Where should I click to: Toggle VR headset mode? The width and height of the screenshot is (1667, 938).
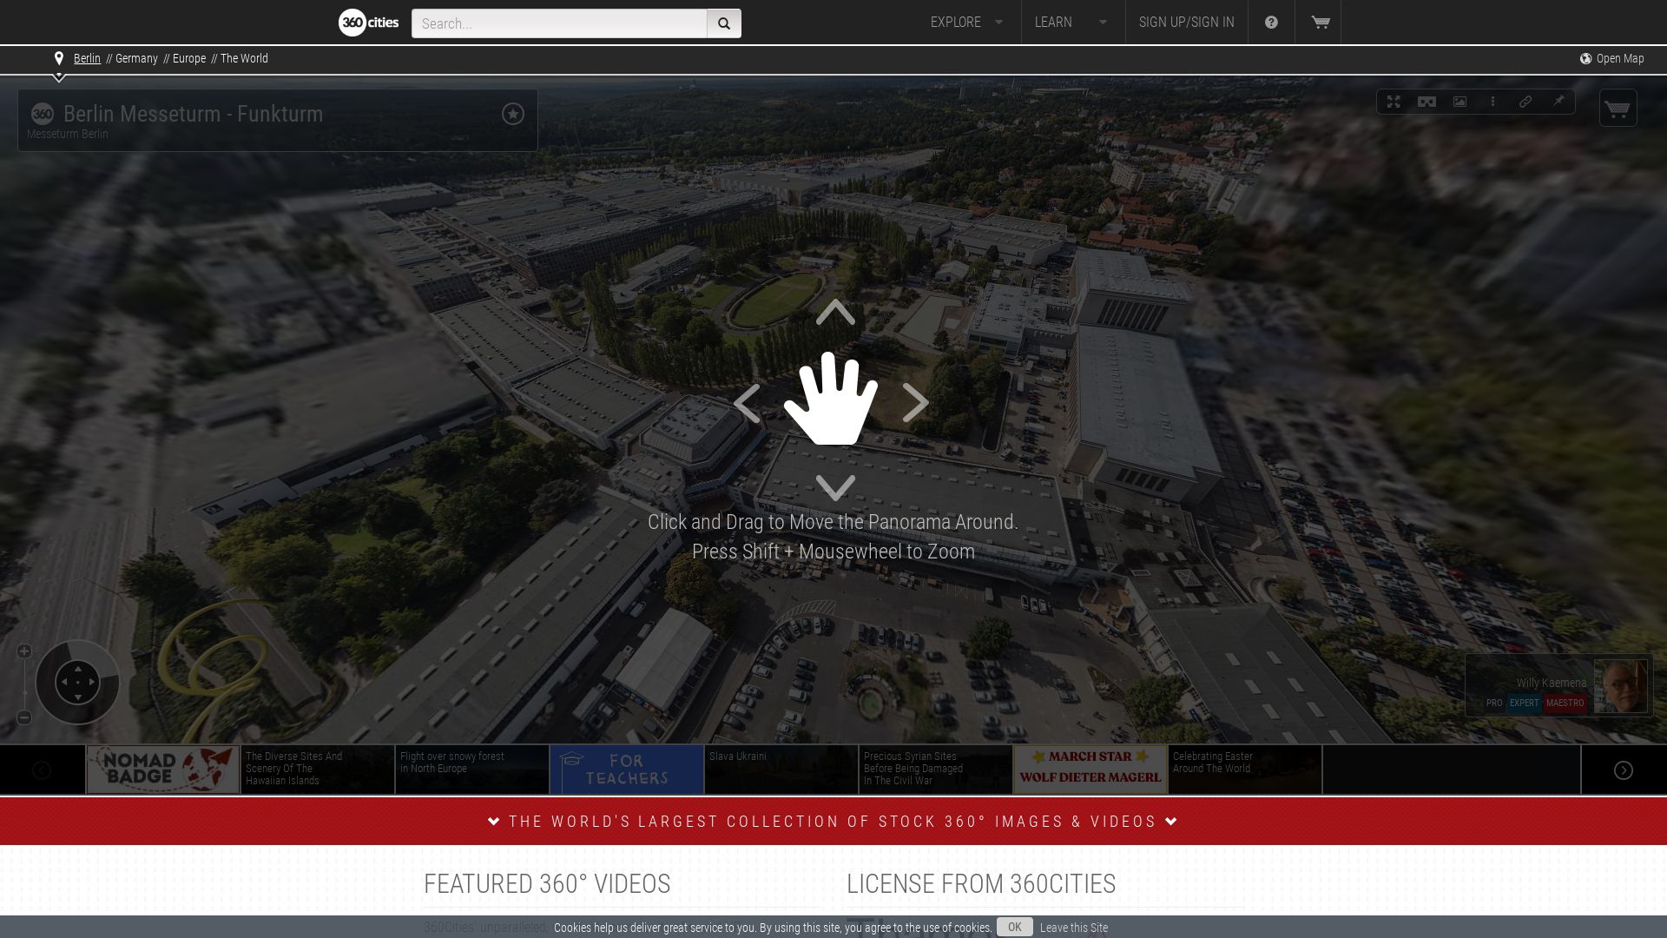pyautogui.click(x=1427, y=102)
